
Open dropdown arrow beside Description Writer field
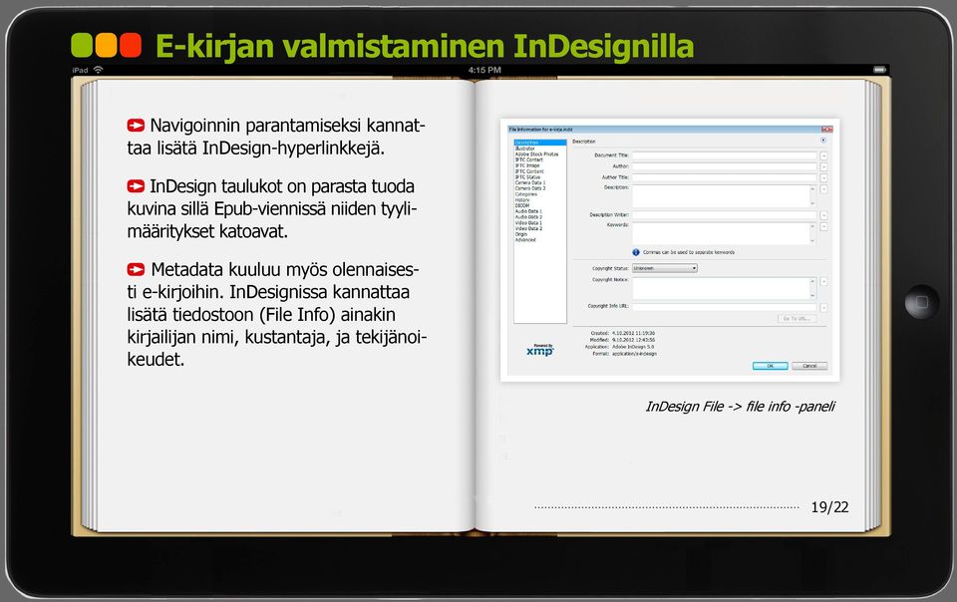(824, 215)
